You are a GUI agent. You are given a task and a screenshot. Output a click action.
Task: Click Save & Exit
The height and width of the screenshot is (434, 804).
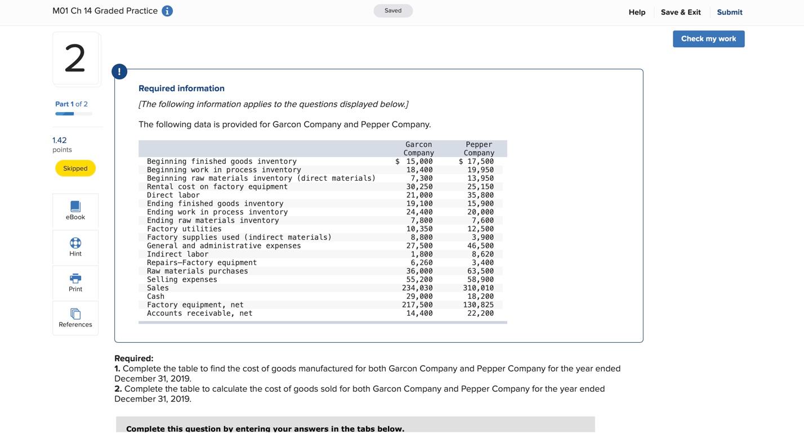coord(681,12)
